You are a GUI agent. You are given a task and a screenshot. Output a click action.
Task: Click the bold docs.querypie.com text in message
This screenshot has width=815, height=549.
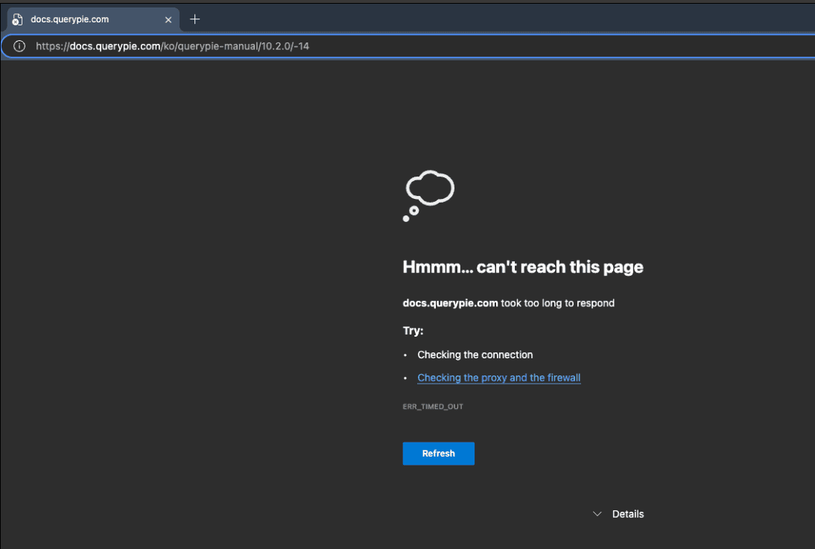coord(450,303)
